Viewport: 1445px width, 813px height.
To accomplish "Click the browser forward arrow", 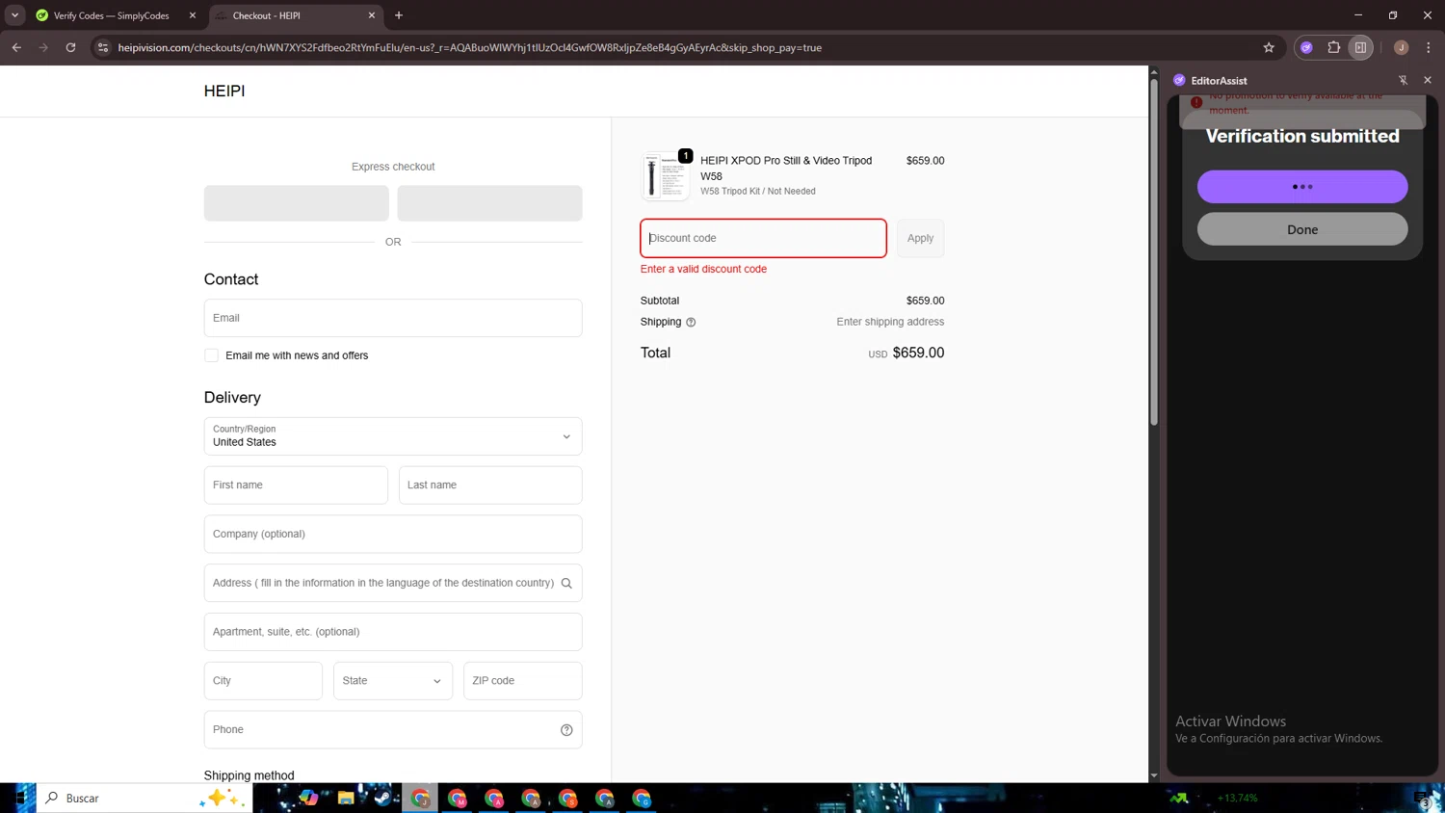I will click(x=43, y=47).
